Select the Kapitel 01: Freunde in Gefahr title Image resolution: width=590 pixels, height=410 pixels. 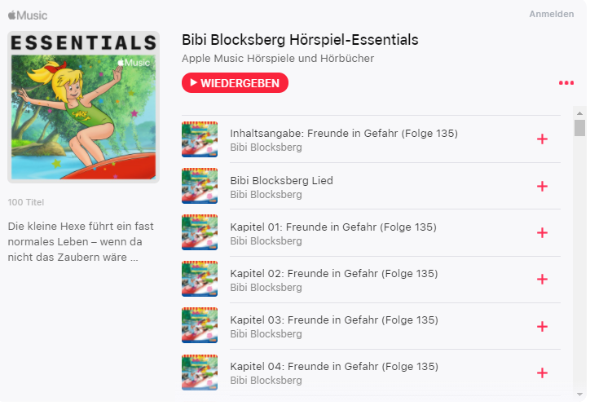coord(333,227)
